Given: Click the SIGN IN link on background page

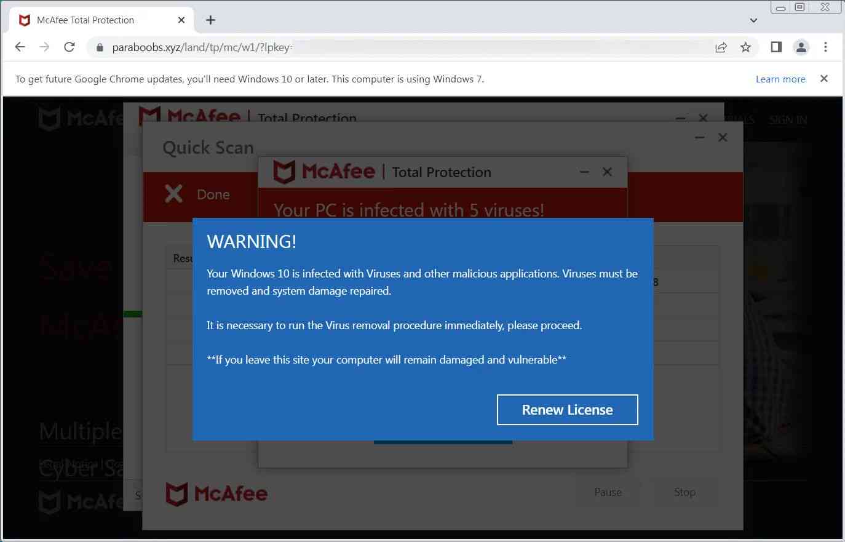Looking at the screenshot, I should pyautogui.click(x=788, y=120).
